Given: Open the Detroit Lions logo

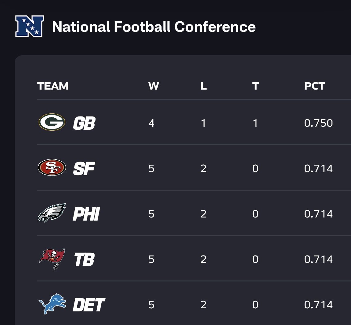Looking at the screenshot, I should tap(52, 304).
